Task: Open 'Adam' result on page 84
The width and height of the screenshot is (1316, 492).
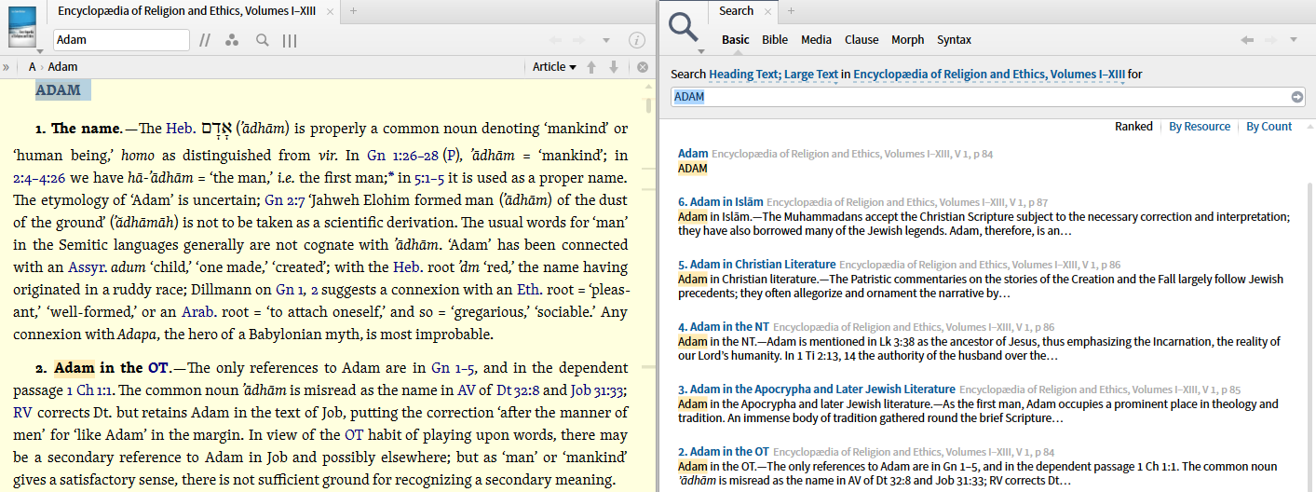Action: [693, 153]
